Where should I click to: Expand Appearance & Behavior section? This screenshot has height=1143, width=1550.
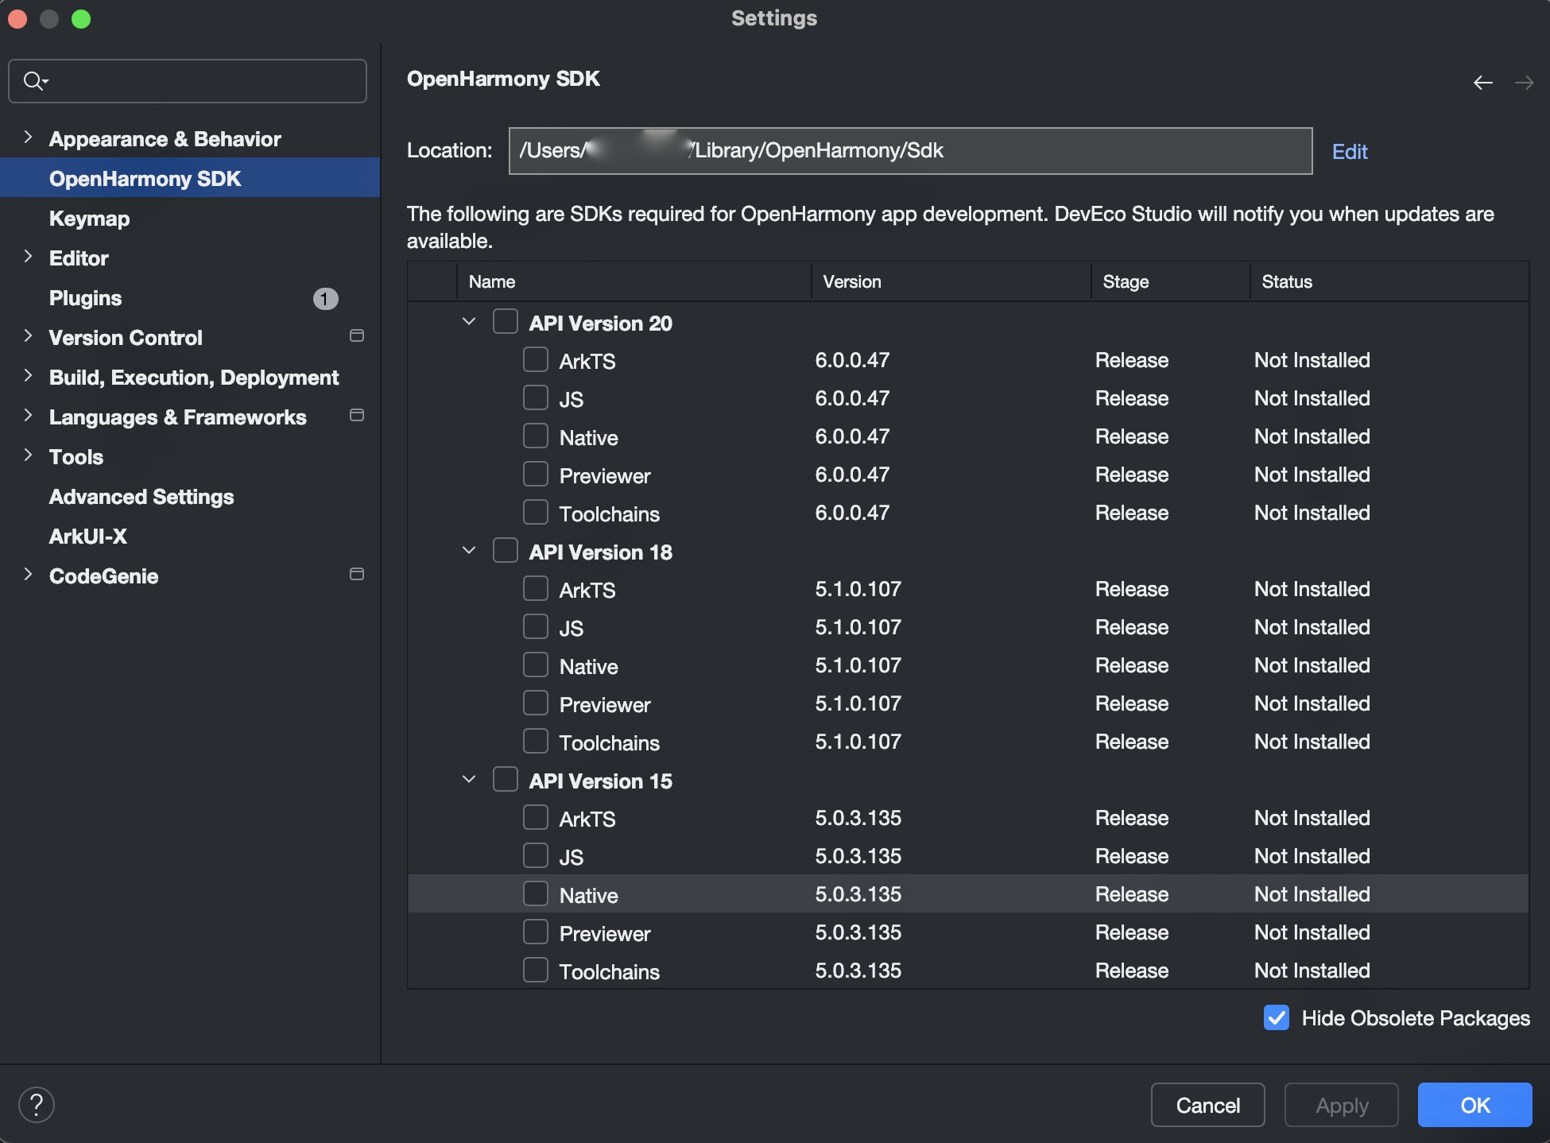(x=29, y=138)
